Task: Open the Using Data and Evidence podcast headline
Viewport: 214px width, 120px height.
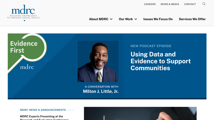Action: click(x=161, y=61)
